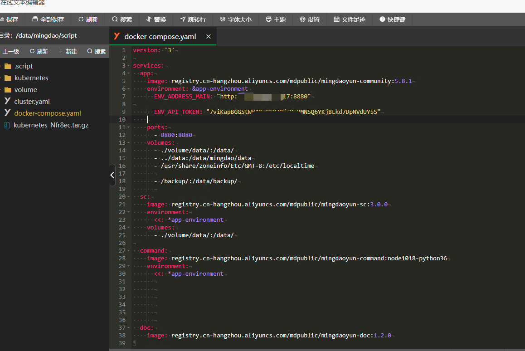This screenshot has height=351, width=525.
Task: Open cluster.yaml file
Action: [32, 102]
